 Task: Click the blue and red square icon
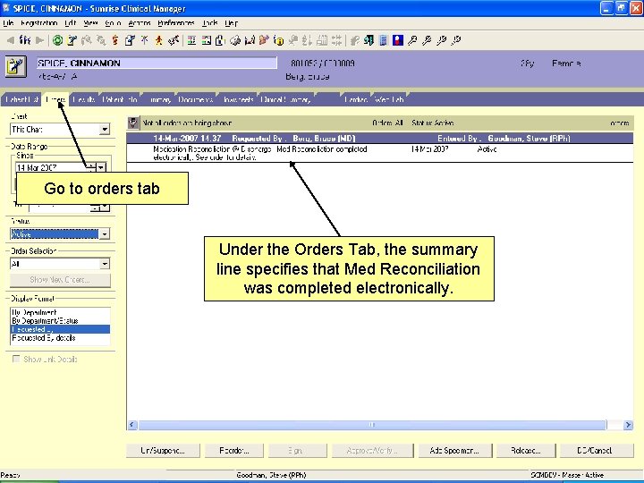point(397,40)
